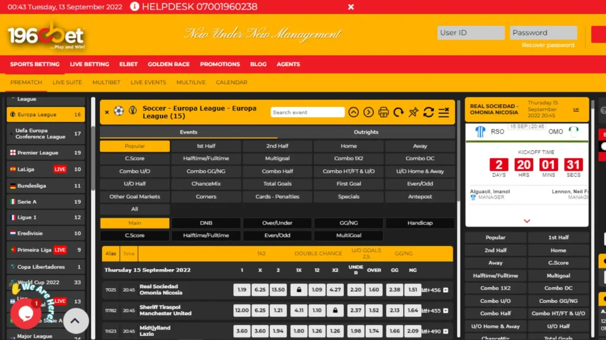Pin the Europa League panel

click(x=414, y=112)
